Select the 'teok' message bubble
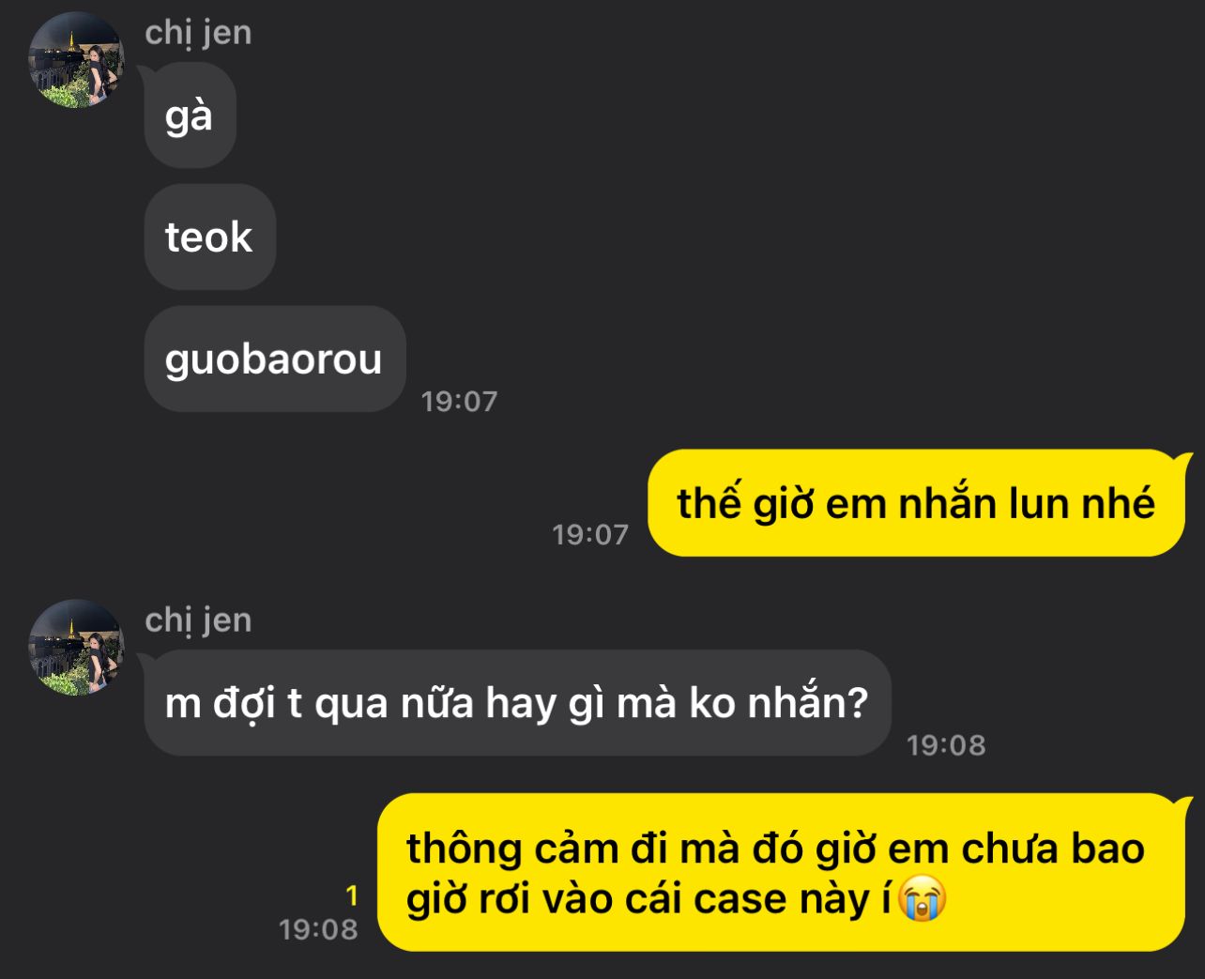This screenshot has height=979, width=1205. [x=209, y=237]
